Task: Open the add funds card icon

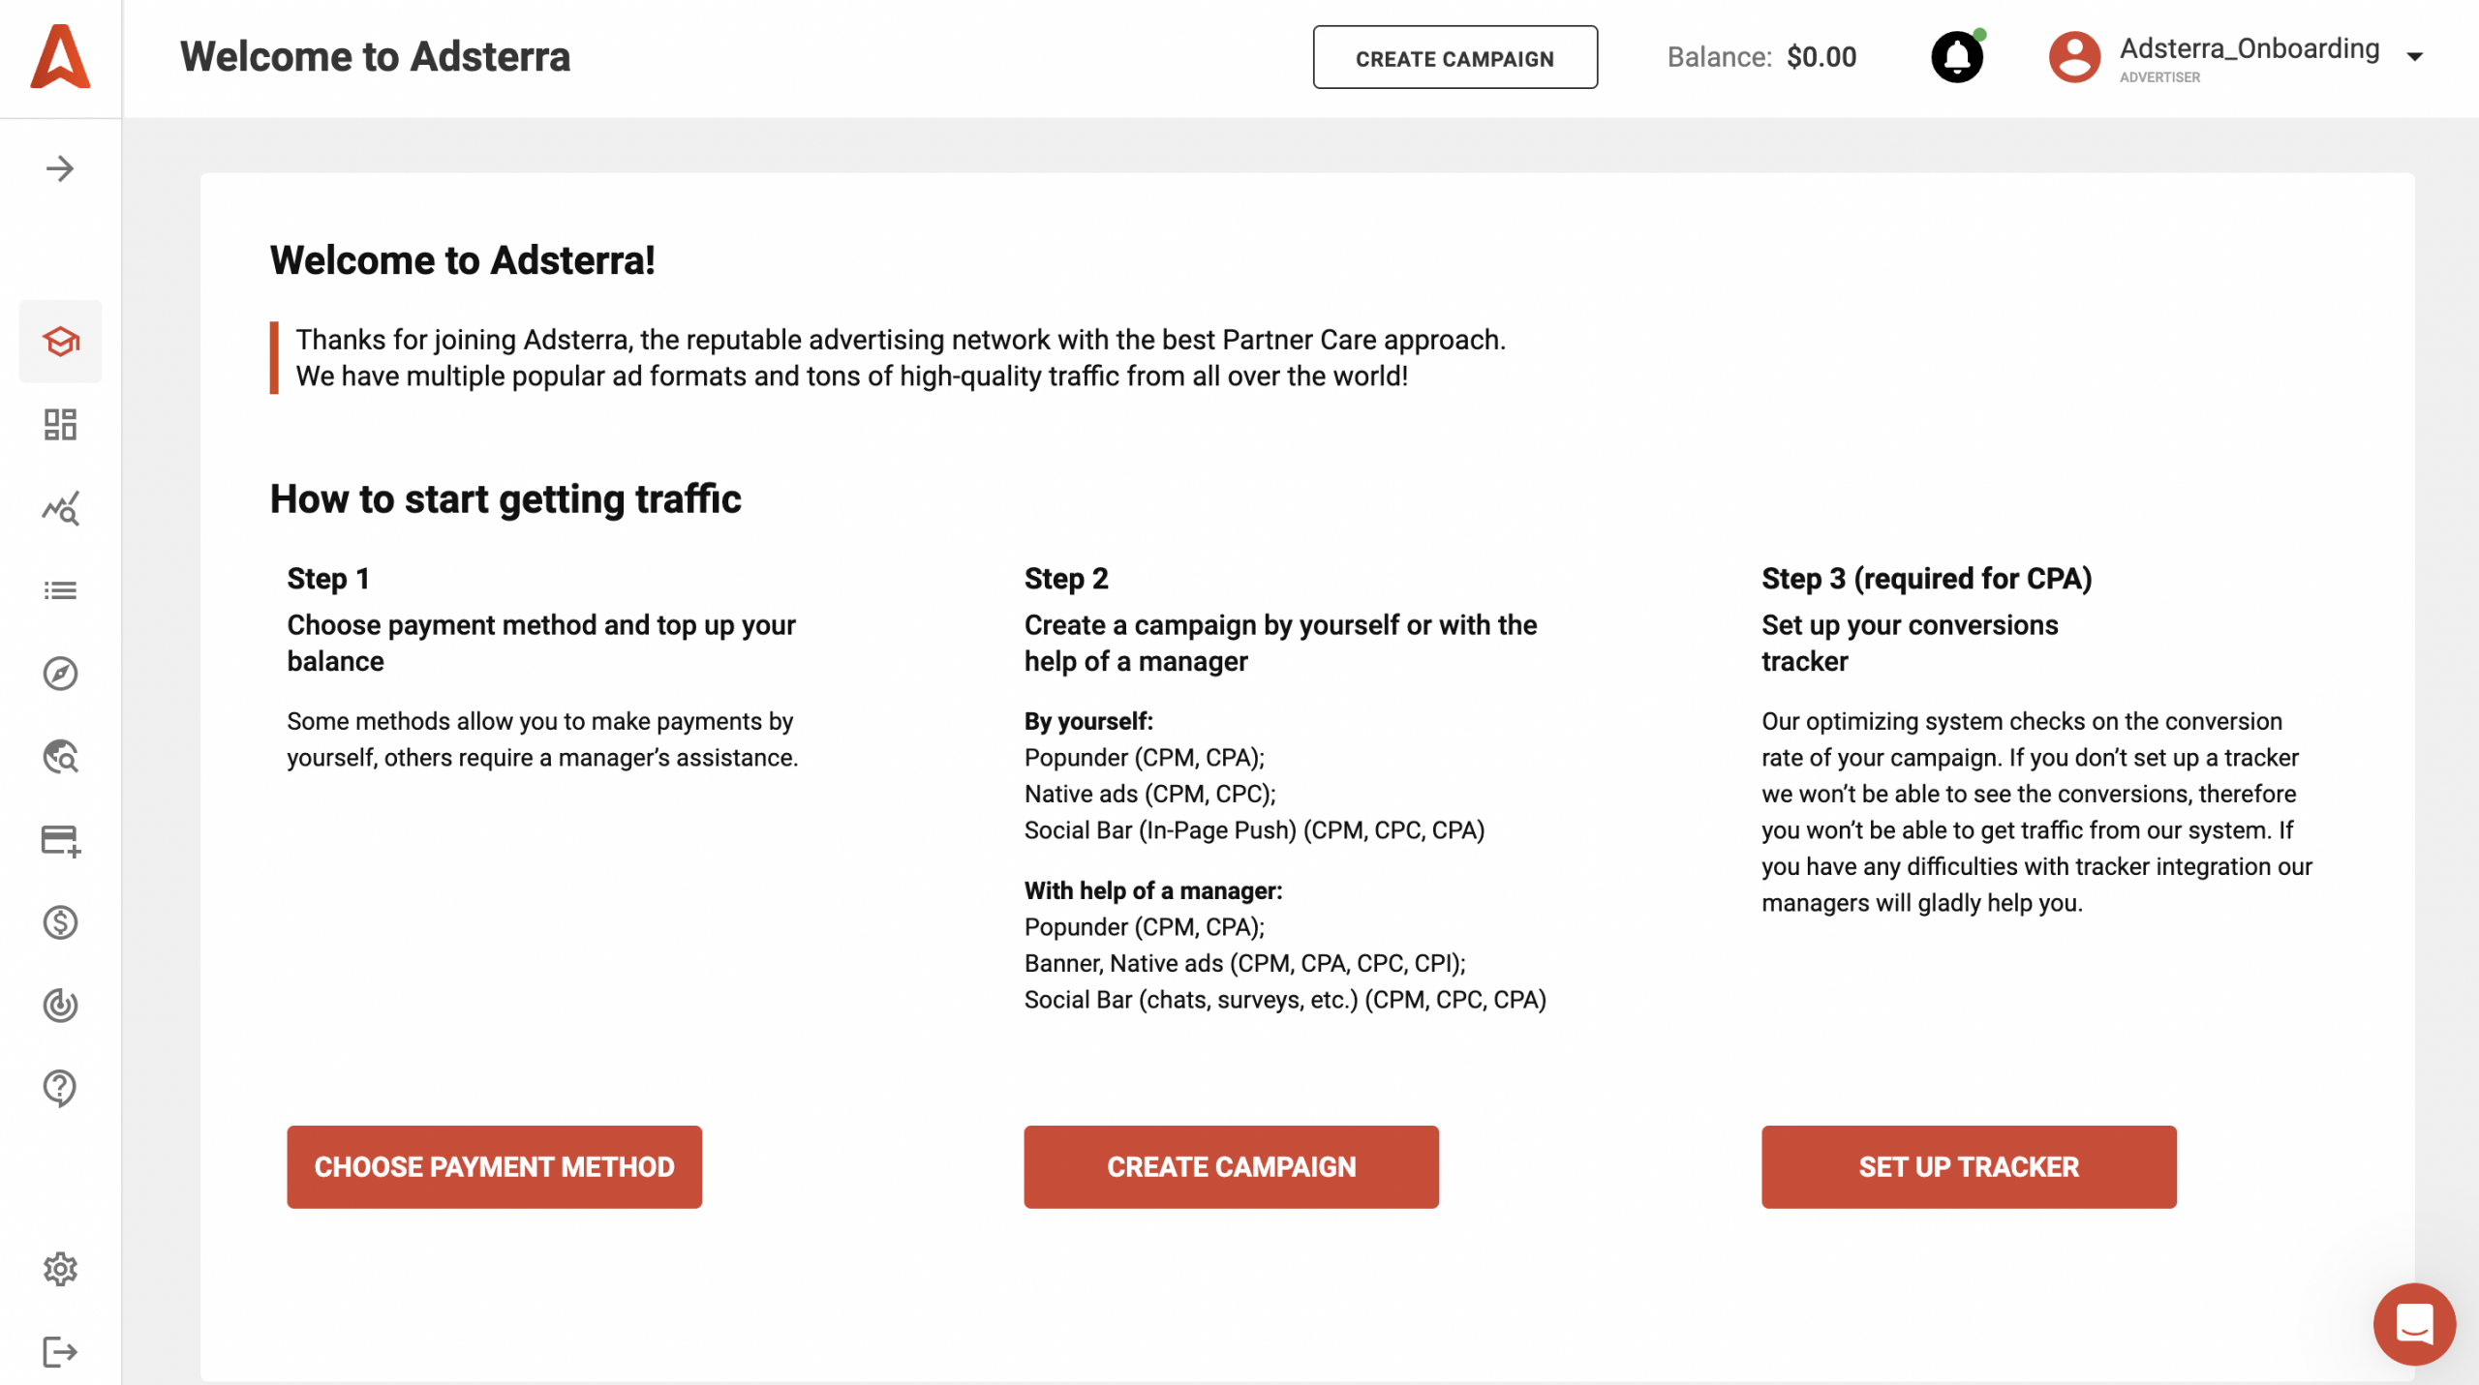Action: point(60,840)
